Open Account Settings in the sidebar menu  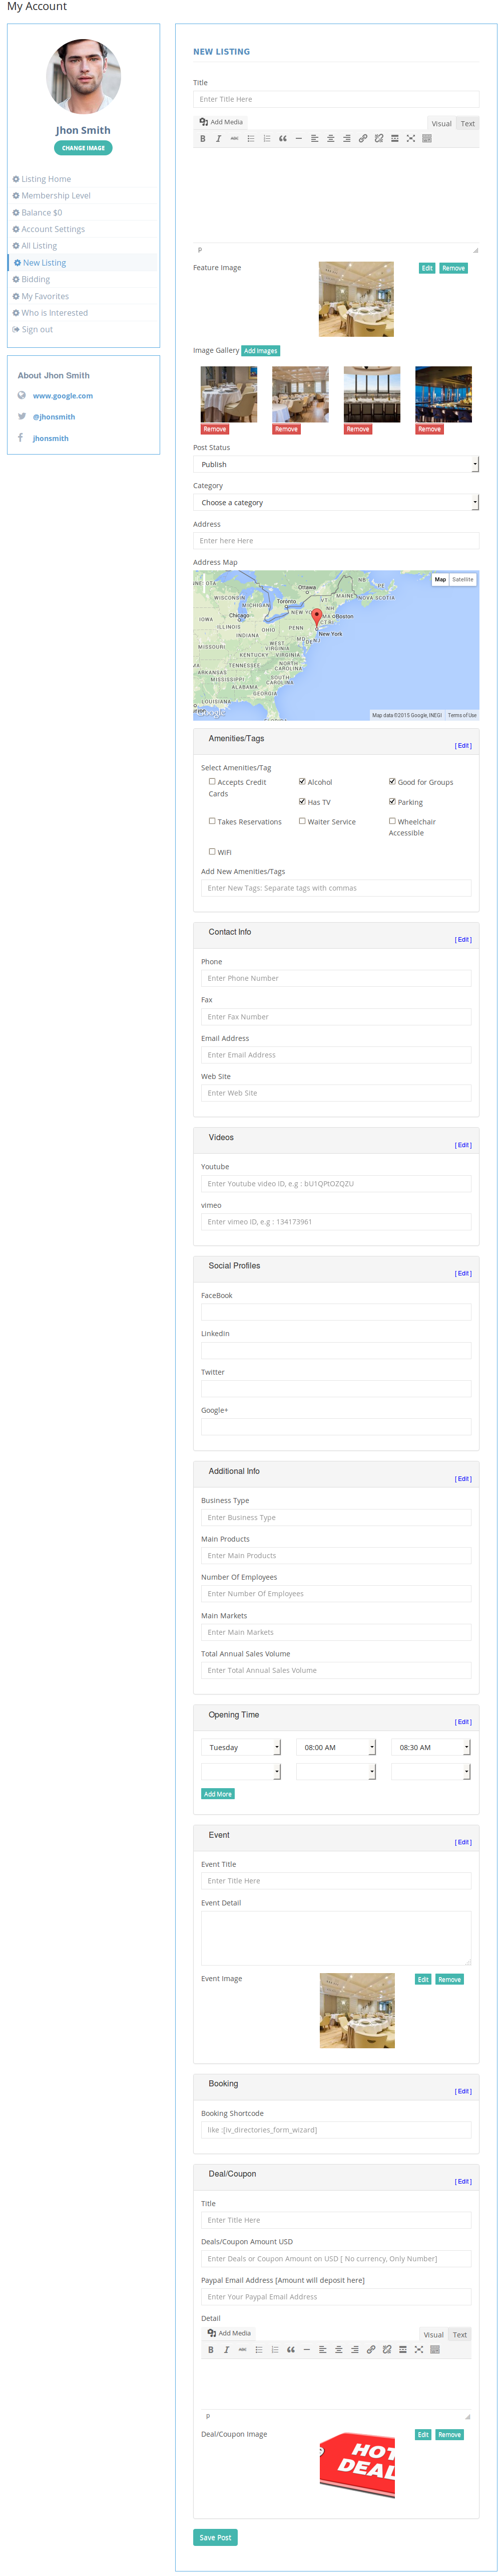coord(53,229)
